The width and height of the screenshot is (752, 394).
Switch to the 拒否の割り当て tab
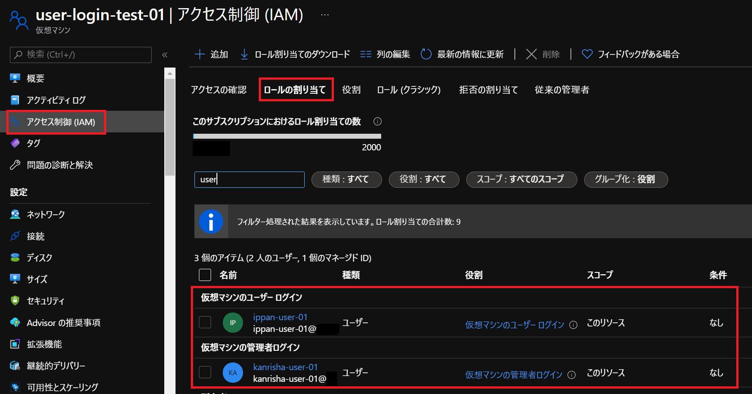coord(488,90)
